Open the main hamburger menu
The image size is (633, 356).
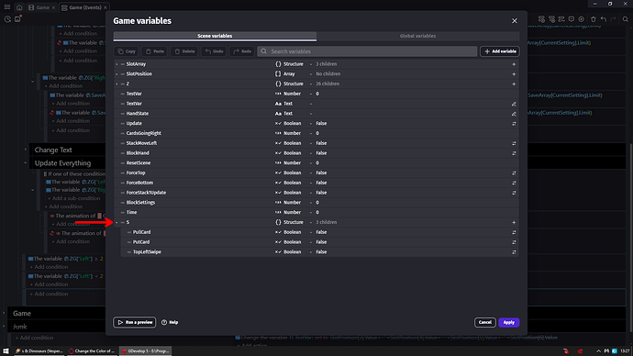click(7, 7)
